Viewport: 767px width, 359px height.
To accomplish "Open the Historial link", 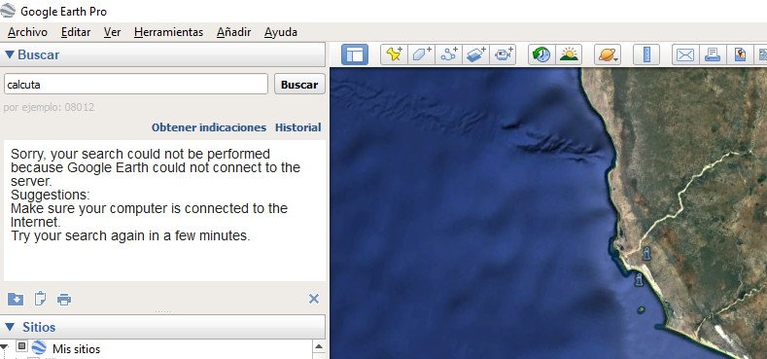I will coord(297,127).
